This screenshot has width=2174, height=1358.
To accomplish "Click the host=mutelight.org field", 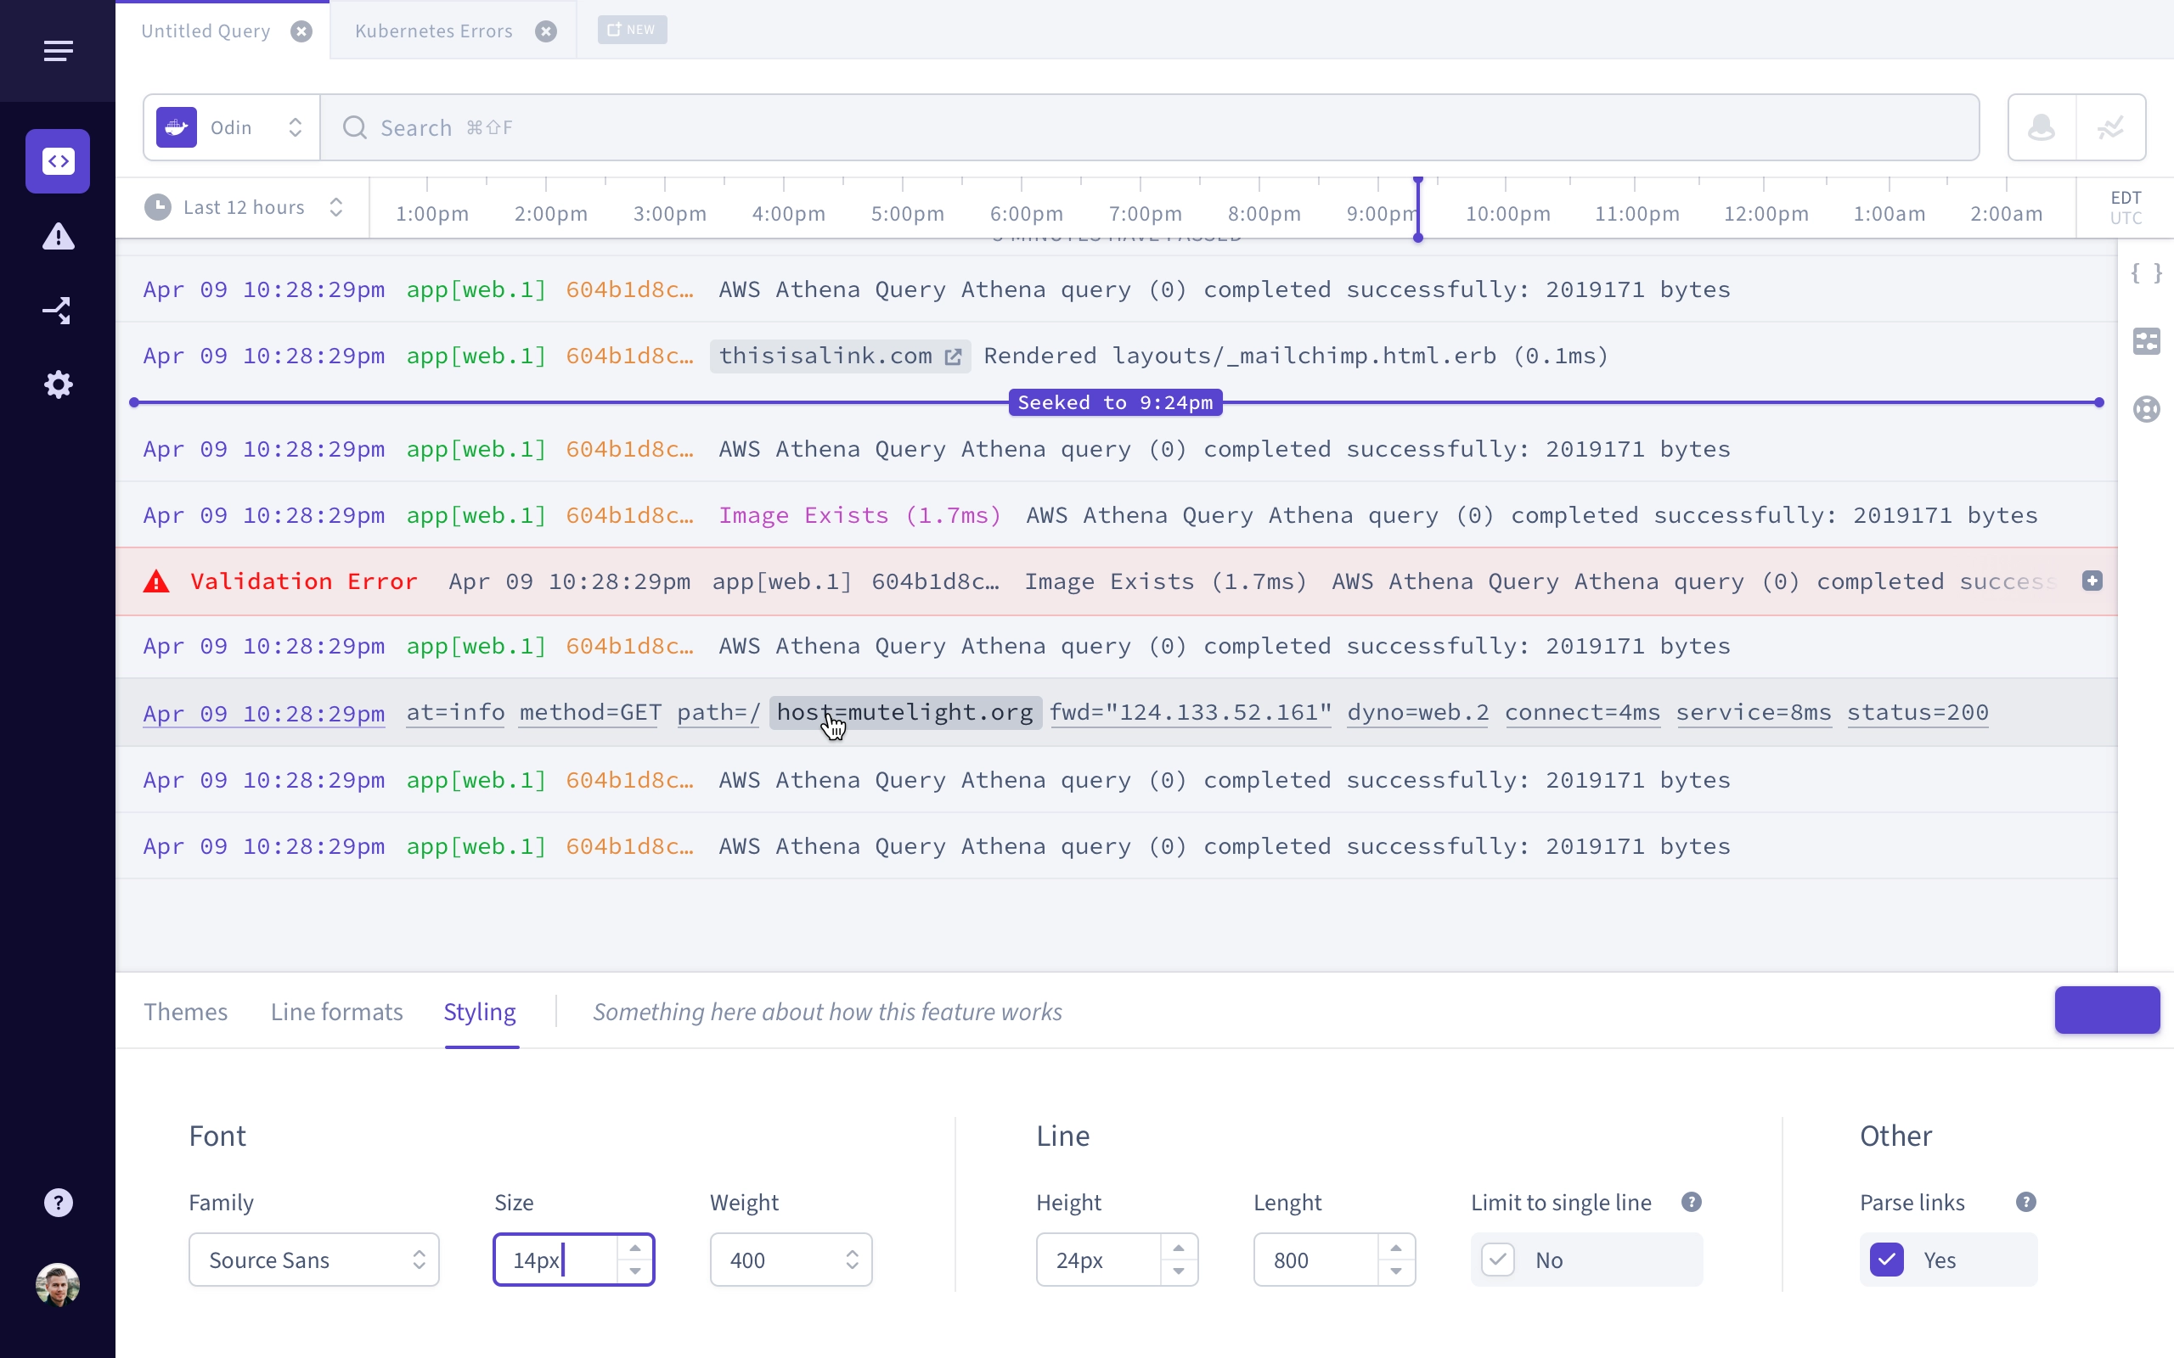I will (905, 712).
